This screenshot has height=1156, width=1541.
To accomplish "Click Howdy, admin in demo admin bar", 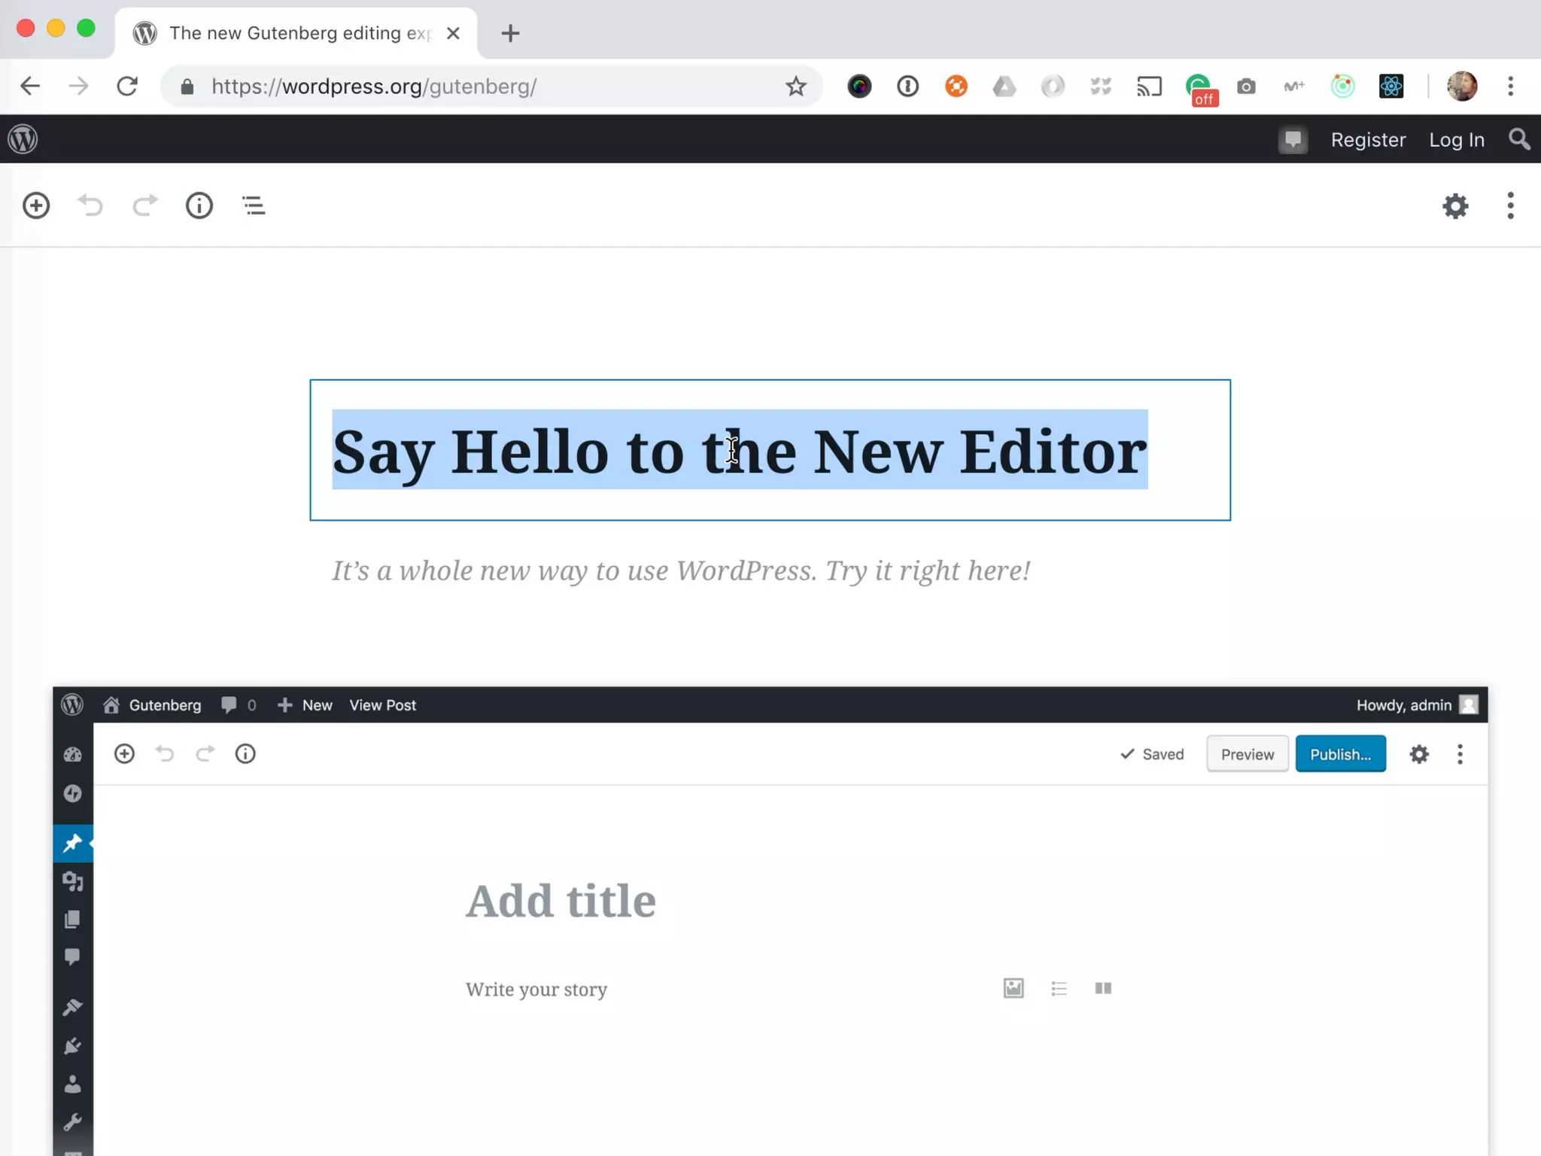I will (1417, 705).
